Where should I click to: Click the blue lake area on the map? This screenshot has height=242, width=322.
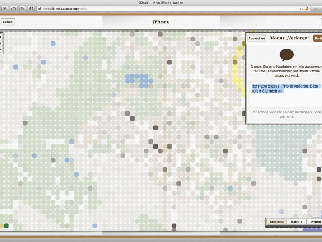click(139, 81)
